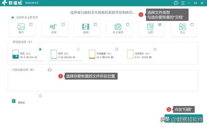Viewport: 207px width, 126px height.
Task: Click the 电子邮件 email envelope icon
Action: tap(118, 27)
